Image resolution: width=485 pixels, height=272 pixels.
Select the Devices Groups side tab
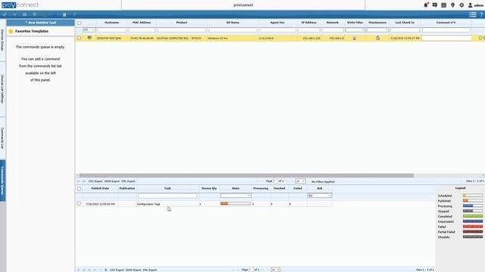2,40
